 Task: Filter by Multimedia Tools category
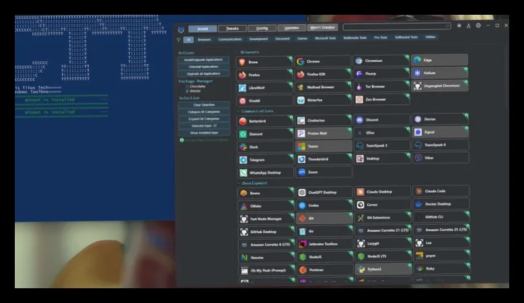pyautogui.click(x=355, y=38)
